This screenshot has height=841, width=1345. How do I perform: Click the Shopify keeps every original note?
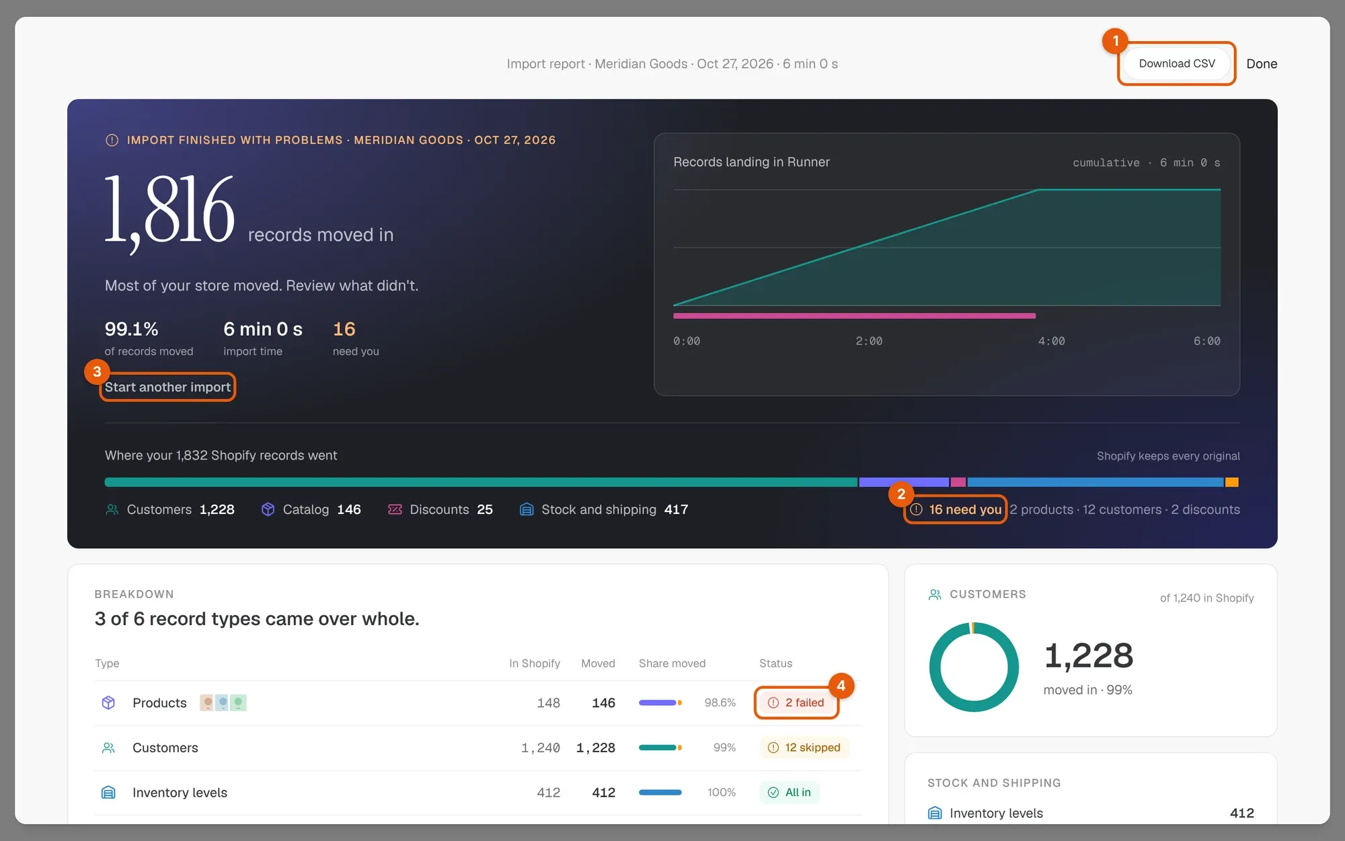(x=1168, y=455)
